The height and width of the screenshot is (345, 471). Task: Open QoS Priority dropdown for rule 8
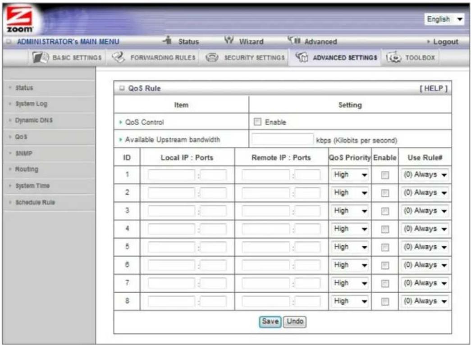(x=350, y=301)
